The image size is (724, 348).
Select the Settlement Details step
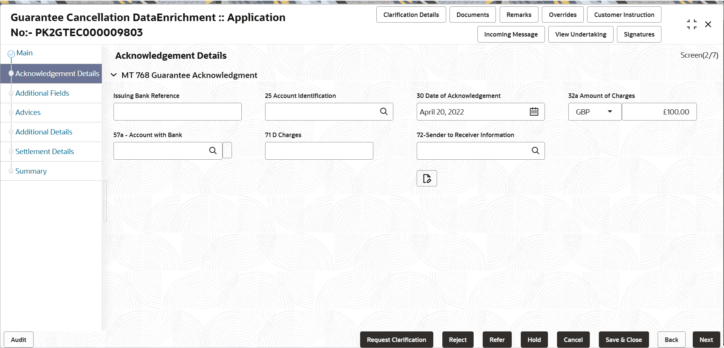point(44,151)
